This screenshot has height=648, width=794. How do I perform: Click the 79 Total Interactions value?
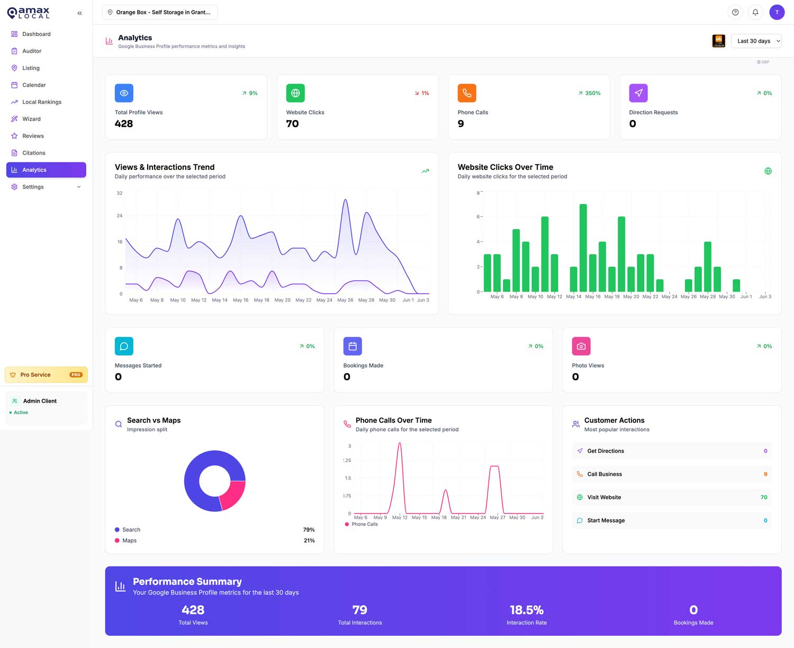[360, 610]
